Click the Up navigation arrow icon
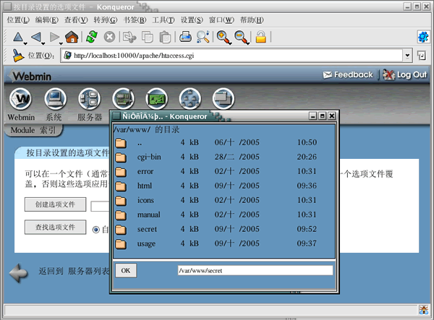This screenshot has height=320, width=434. [x=18, y=37]
